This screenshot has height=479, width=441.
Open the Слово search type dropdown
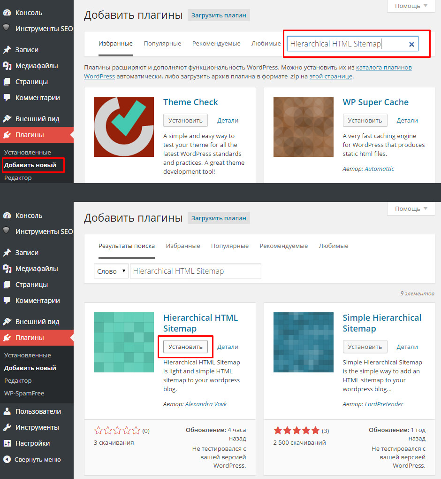click(111, 271)
